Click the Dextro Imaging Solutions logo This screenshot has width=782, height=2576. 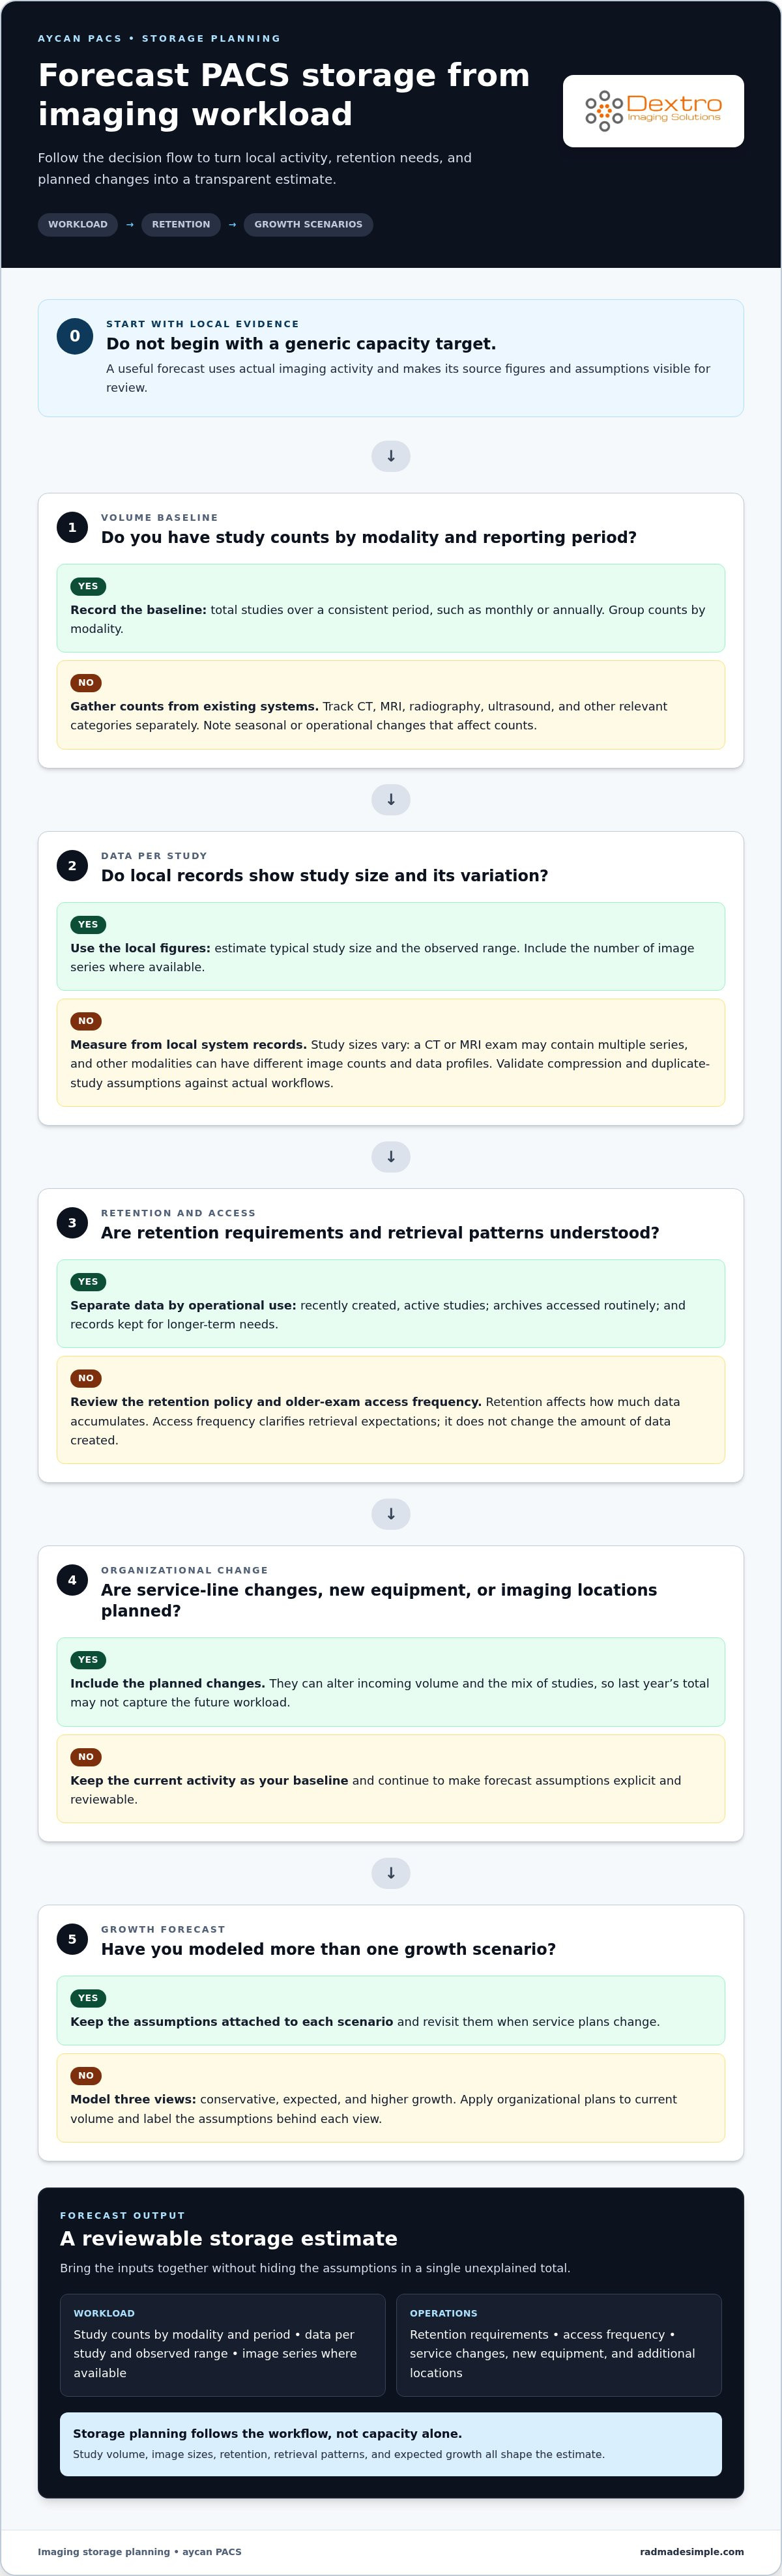pyautogui.click(x=653, y=111)
